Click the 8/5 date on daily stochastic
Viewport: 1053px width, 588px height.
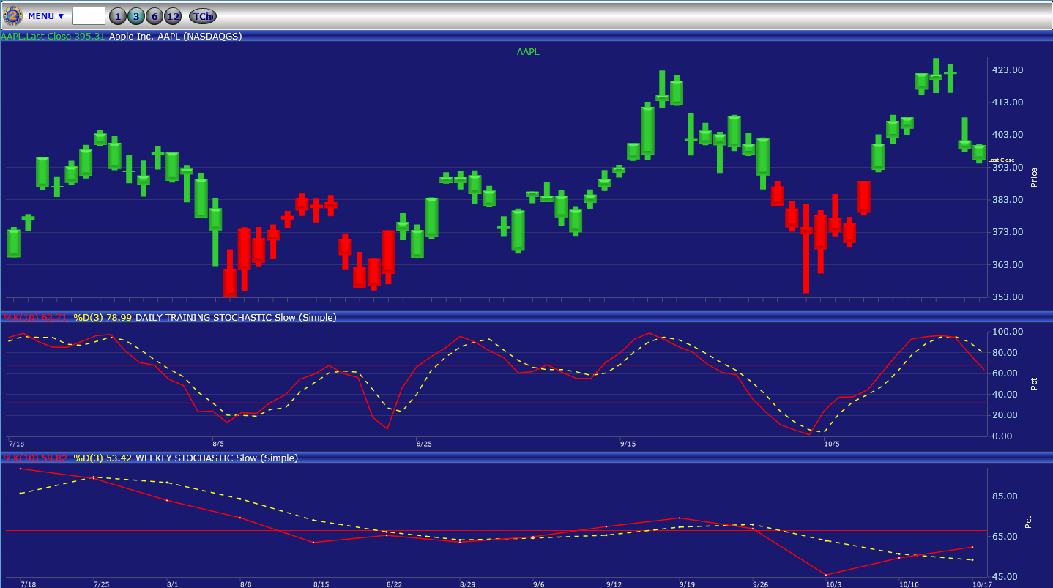[218, 444]
